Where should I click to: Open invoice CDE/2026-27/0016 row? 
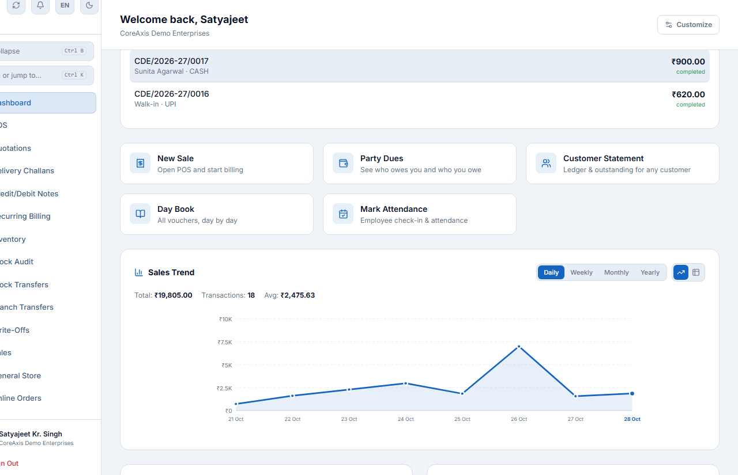pyautogui.click(x=420, y=99)
